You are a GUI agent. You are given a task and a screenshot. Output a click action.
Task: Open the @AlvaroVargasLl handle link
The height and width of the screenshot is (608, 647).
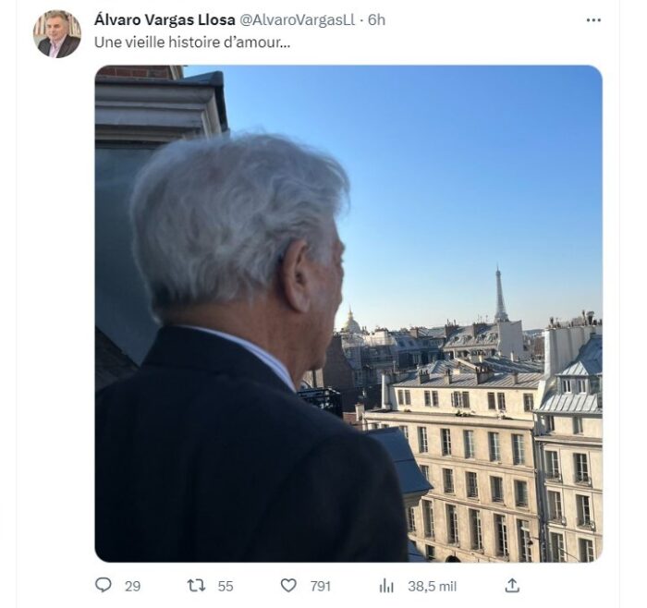pos(297,19)
